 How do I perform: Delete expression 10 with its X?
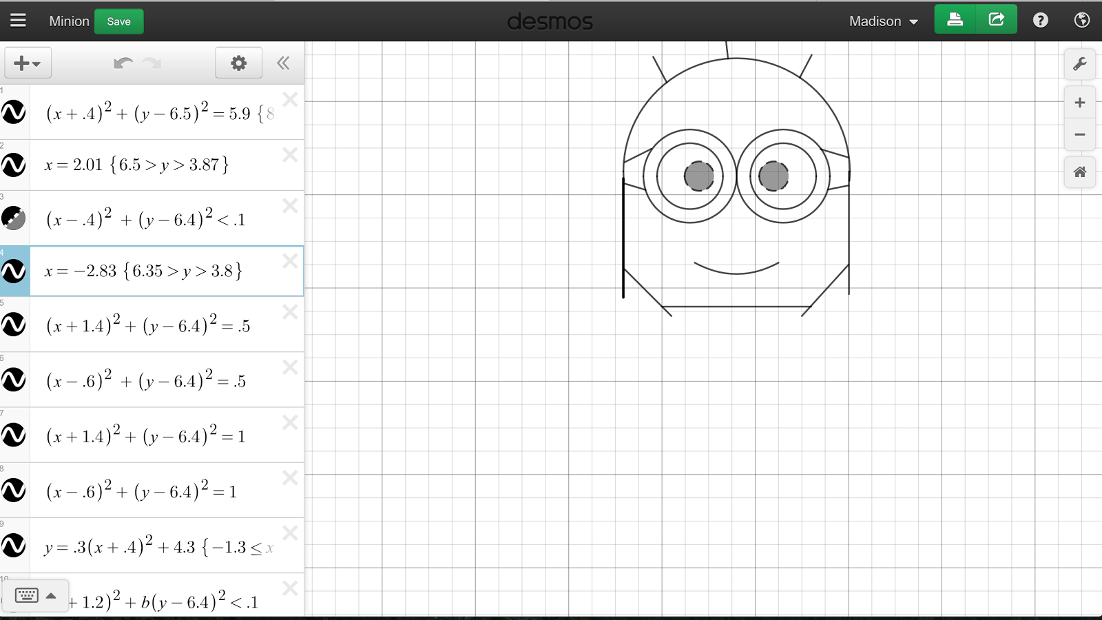[290, 588]
